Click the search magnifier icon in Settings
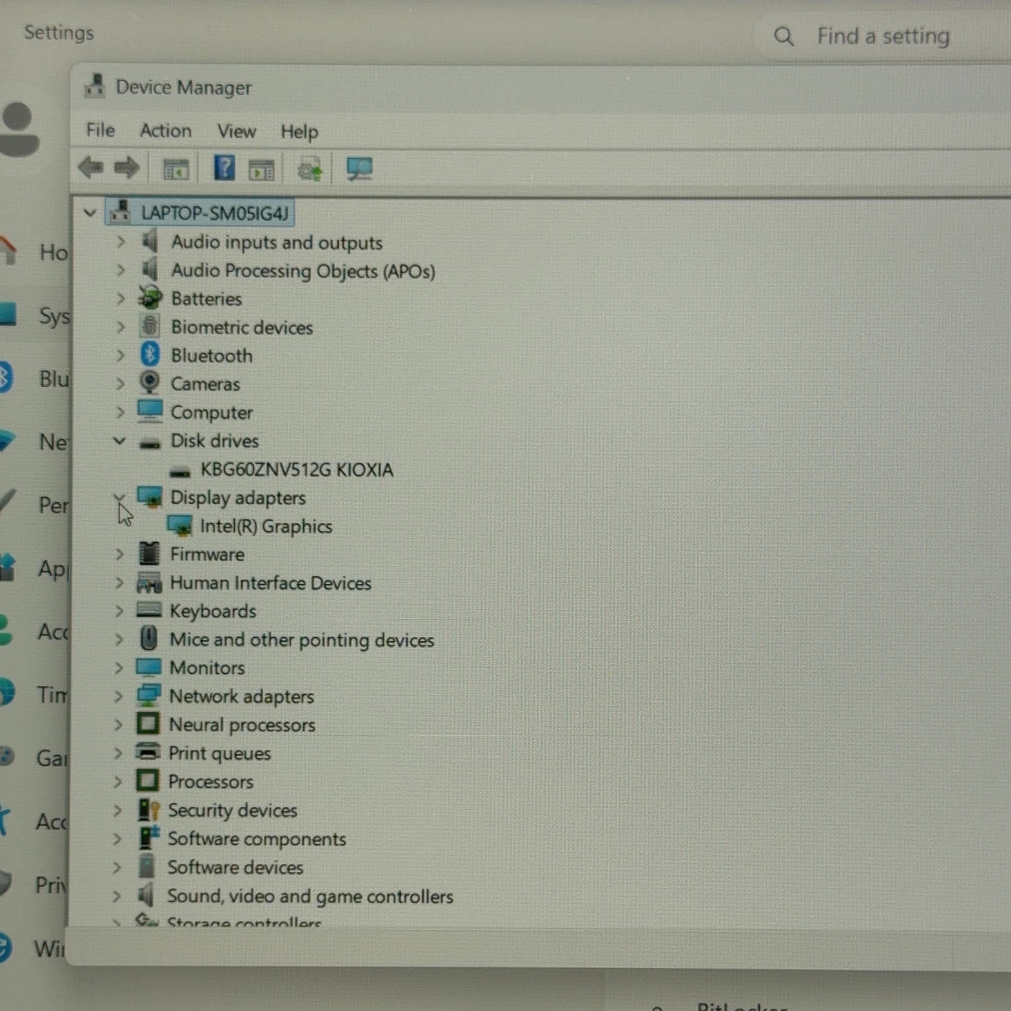 click(x=784, y=36)
